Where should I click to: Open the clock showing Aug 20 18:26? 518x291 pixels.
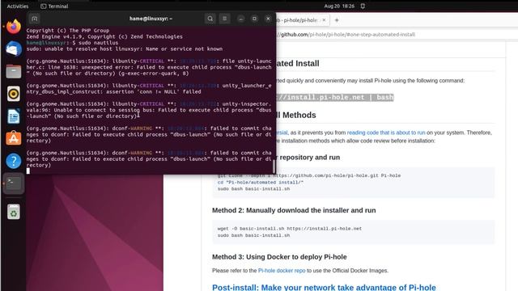(x=339, y=6)
